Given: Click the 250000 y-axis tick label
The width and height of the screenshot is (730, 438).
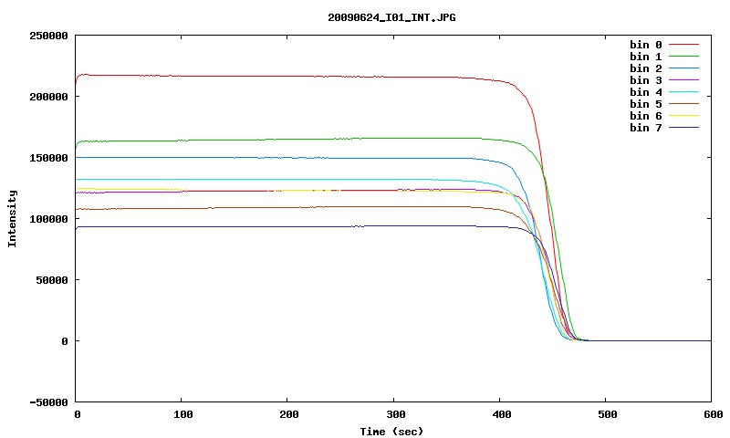Looking at the screenshot, I should point(48,36).
